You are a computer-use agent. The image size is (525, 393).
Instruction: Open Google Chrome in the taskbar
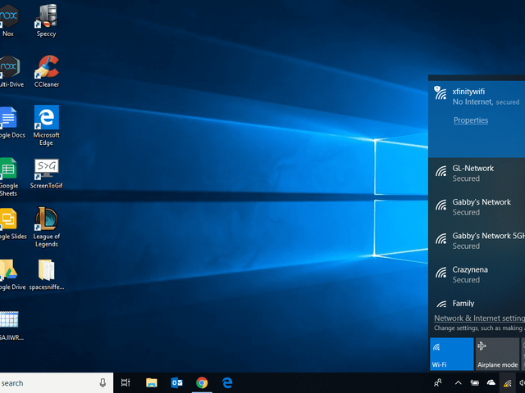point(202,382)
